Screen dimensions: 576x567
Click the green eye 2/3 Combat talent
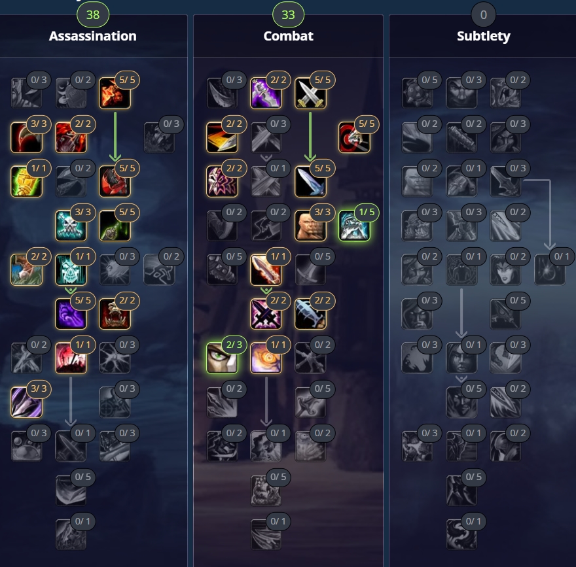[222, 358]
